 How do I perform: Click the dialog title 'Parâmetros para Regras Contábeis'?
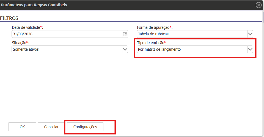point(34,5)
